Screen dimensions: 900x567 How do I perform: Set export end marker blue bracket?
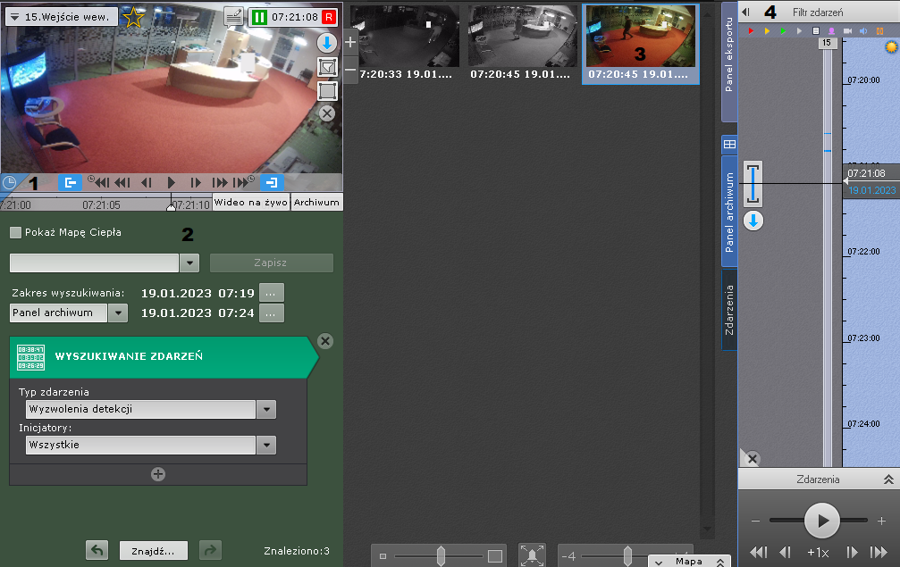[272, 183]
